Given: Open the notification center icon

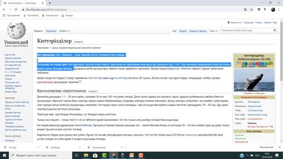Looking at the screenshot, I should coord(277,155).
